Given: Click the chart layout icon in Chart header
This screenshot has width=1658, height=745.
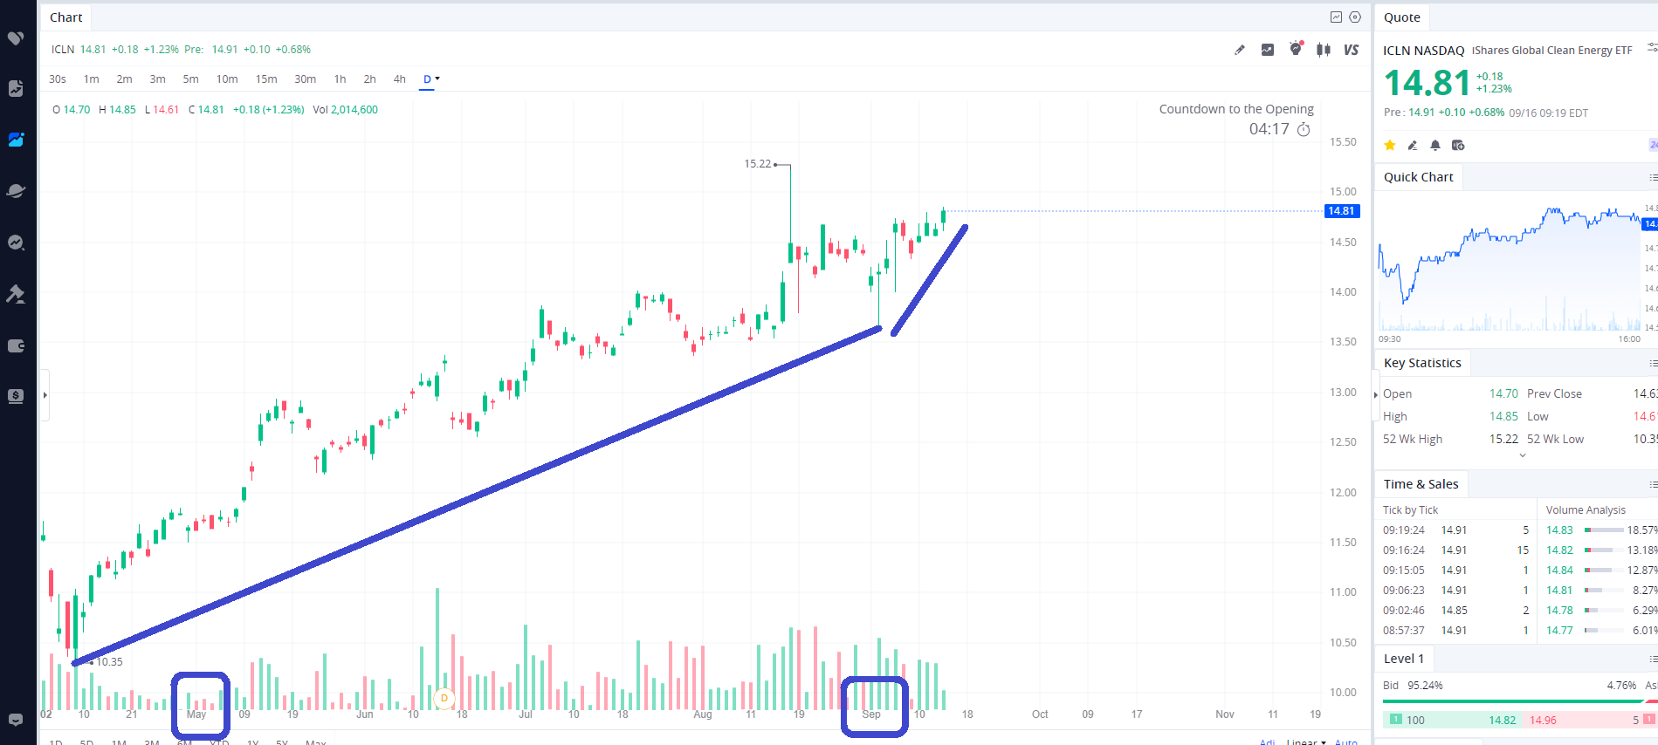Looking at the screenshot, I should [x=1336, y=17].
